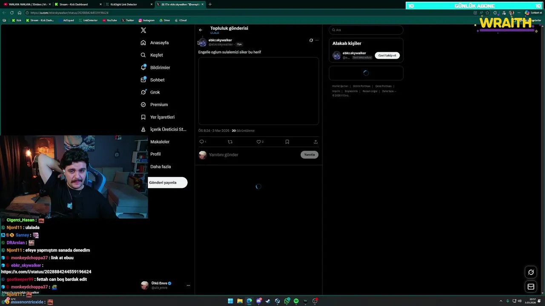
Task: Open the Sohbet et Copilot button
Action: click(534, 13)
